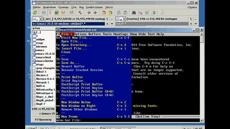Viewport: 230px width, 129px height.
Task: Go forward with the right arrow icon
Action: point(95,13)
